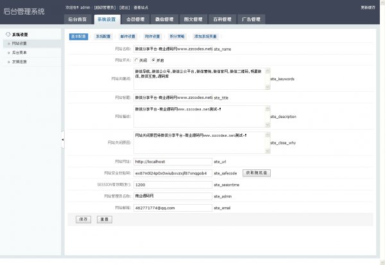Select the 关闭 radio button

[136, 60]
